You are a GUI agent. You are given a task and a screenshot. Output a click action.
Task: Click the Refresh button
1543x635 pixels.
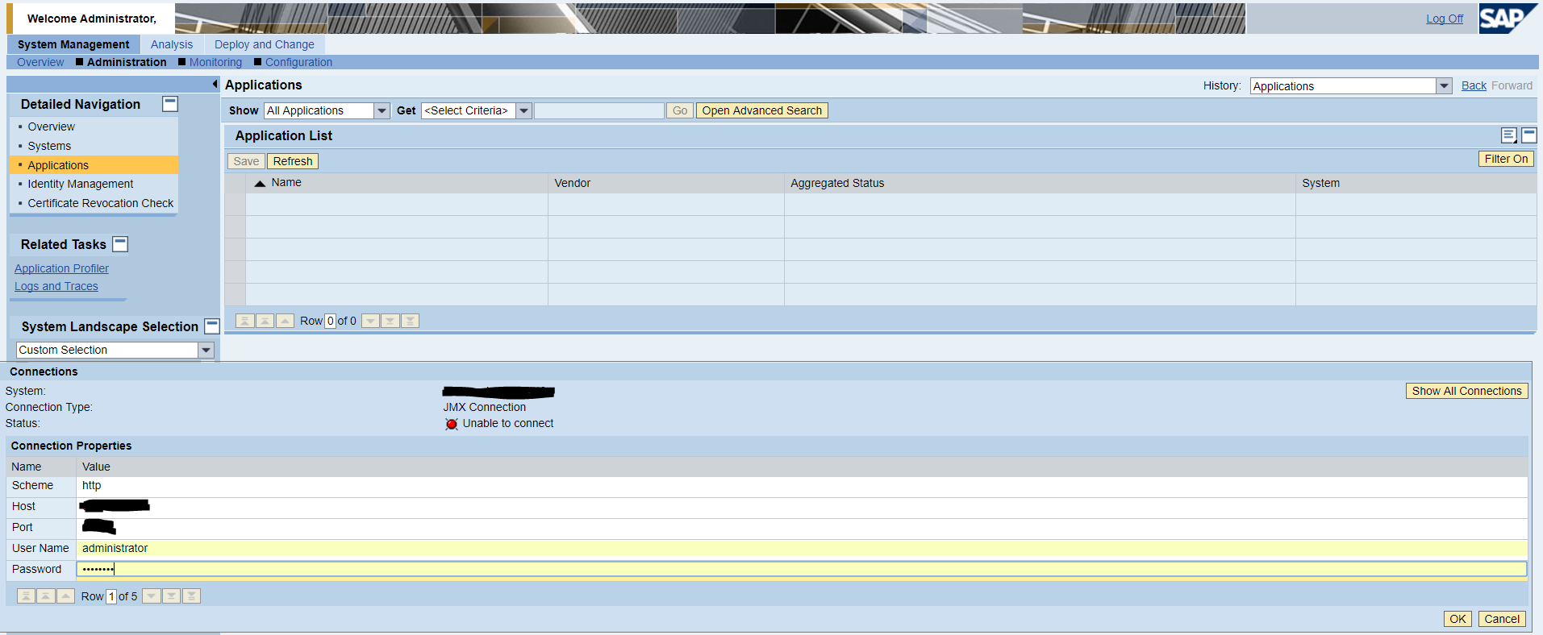(x=293, y=161)
